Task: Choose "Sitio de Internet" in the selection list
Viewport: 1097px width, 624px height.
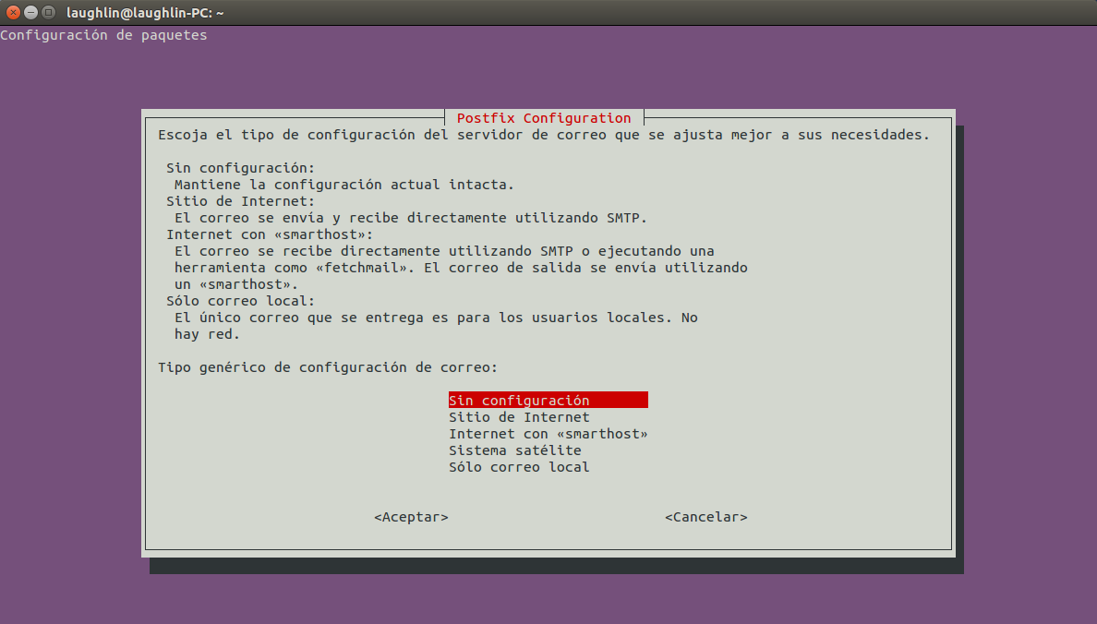Action: [x=519, y=417]
